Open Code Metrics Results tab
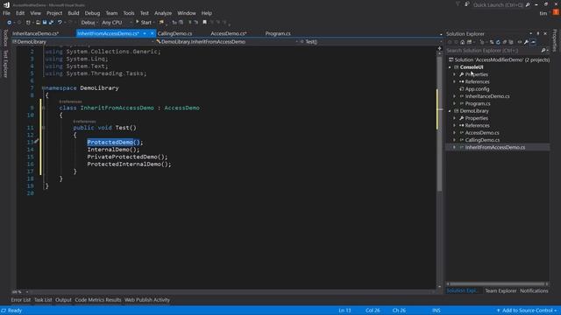This screenshot has height=315, width=561. 98,300
